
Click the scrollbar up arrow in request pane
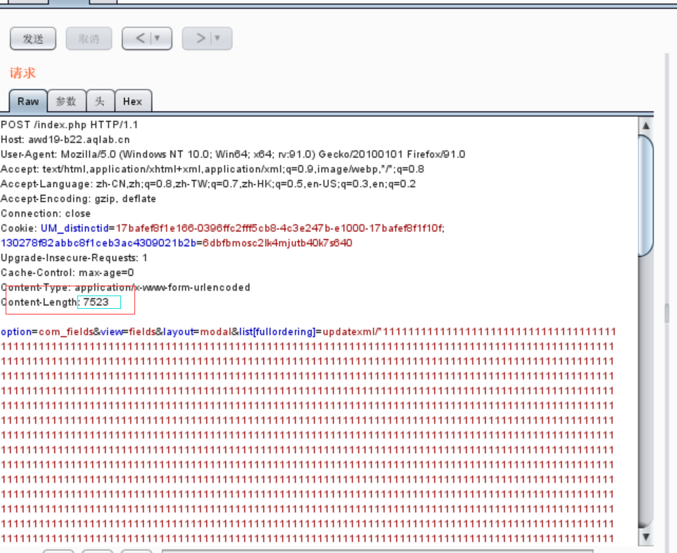646,126
